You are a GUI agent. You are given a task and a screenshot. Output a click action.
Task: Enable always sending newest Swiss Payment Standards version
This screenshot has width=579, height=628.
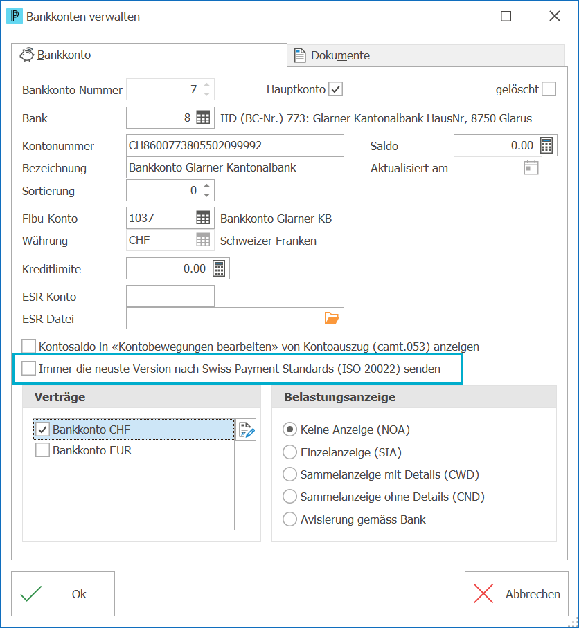point(29,369)
